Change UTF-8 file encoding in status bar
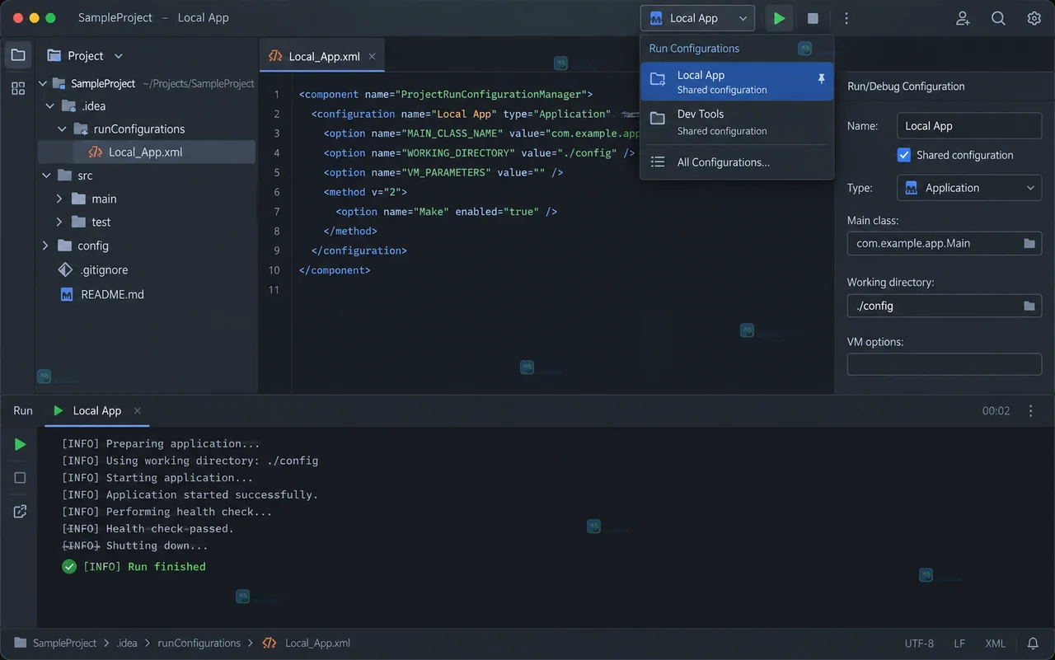The image size is (1055, 660). [919, 643]
